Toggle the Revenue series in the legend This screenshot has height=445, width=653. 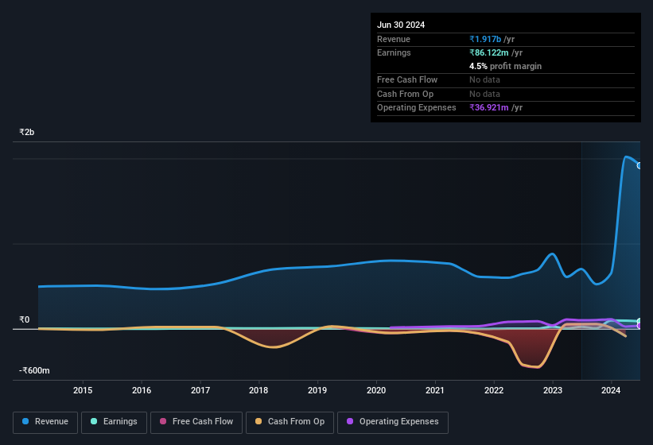click(46, 421)
